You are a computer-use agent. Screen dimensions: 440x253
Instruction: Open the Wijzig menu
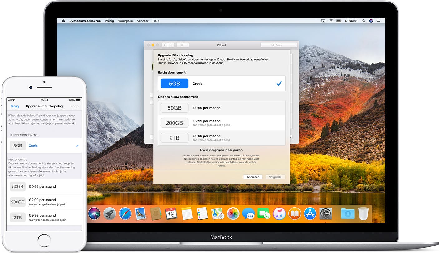[x=109, y=21]
